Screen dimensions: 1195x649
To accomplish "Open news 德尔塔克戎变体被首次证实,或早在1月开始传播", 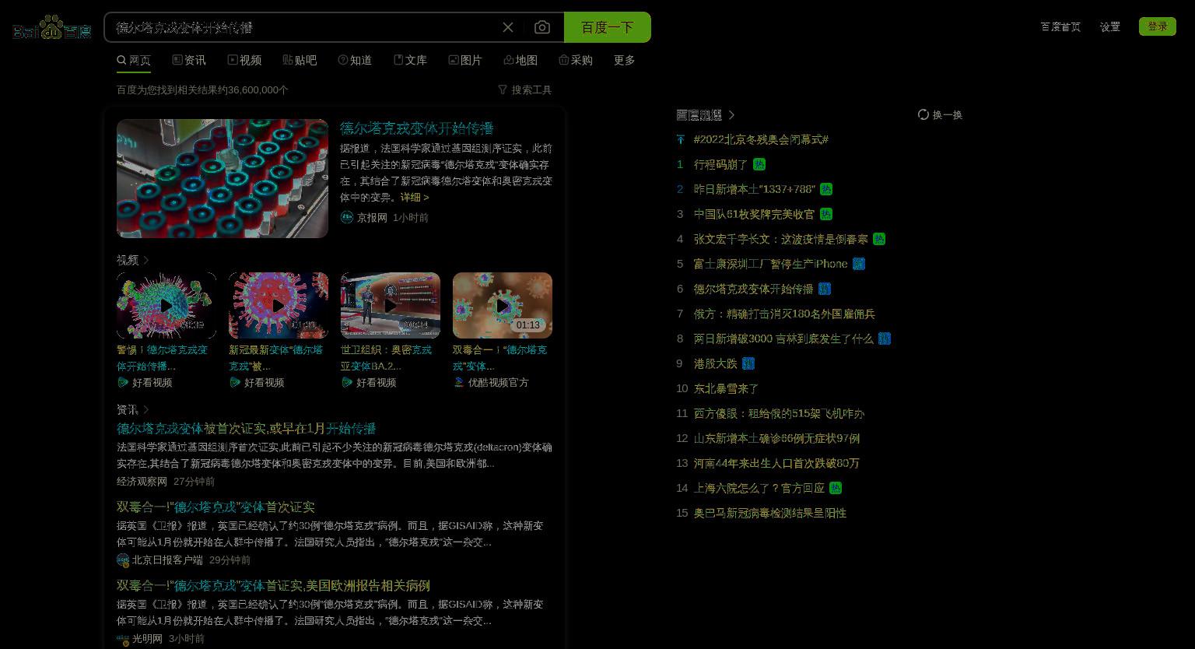I will pos(247,428).
